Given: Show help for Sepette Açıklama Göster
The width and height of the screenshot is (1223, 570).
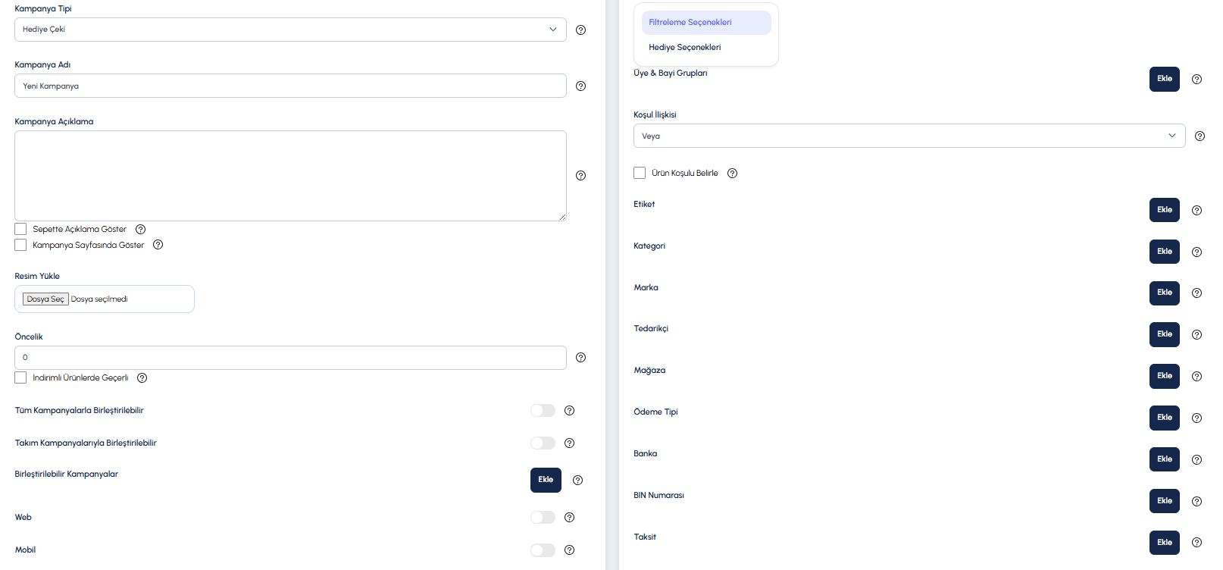Looking at the screenshot, I should point(140,229).
